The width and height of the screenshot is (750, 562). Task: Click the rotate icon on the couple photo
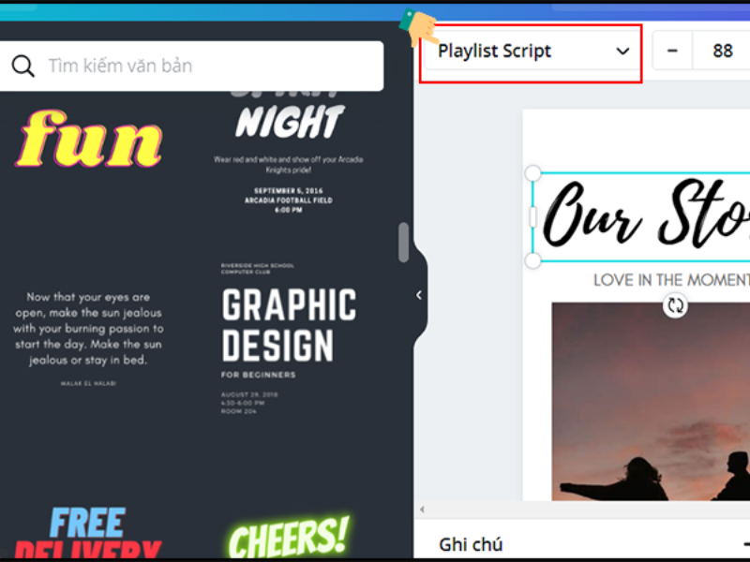[x=676, y=305]
